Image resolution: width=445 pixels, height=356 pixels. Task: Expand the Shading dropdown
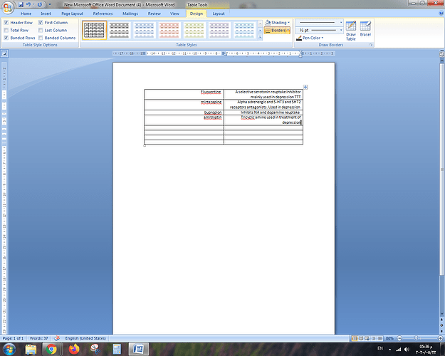pos(278,22)
